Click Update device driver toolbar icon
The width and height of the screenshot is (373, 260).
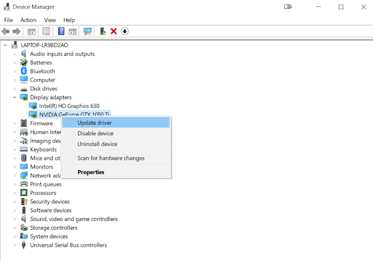click(x=103, y=31)
